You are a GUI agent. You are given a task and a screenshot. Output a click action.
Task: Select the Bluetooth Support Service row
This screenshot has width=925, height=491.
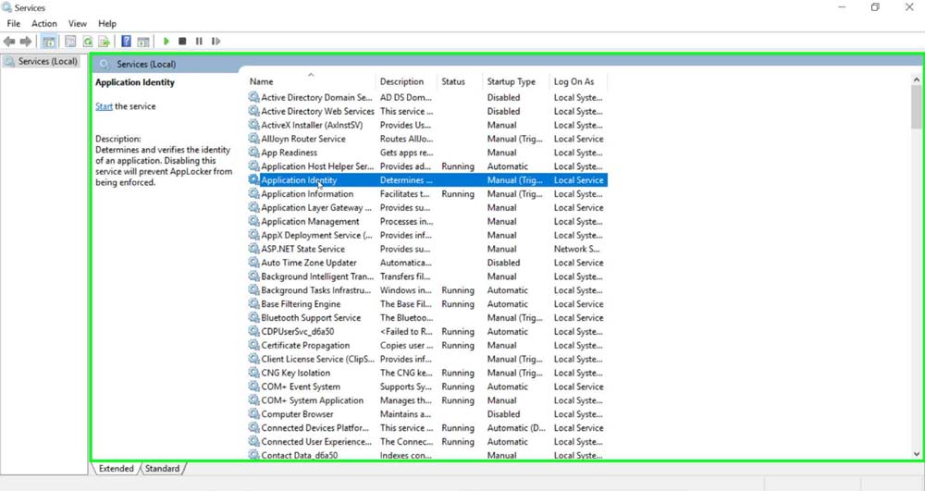coord(311,318)
